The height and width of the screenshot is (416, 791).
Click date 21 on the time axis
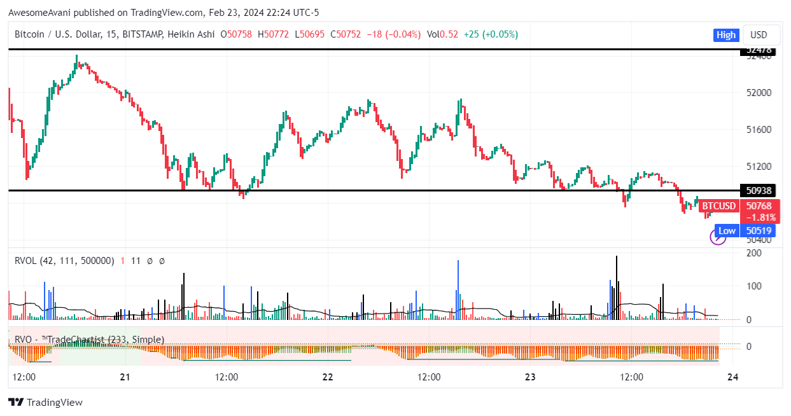tap(125, 377)
